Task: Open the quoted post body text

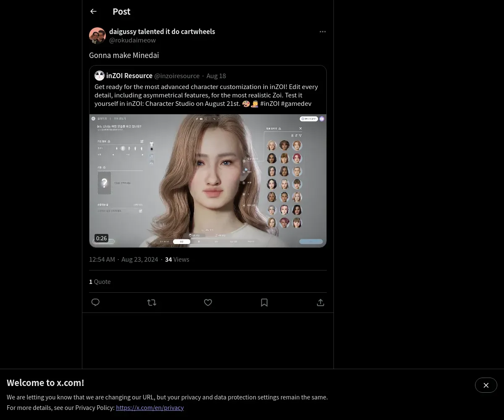Action: (x=206, y=95)
